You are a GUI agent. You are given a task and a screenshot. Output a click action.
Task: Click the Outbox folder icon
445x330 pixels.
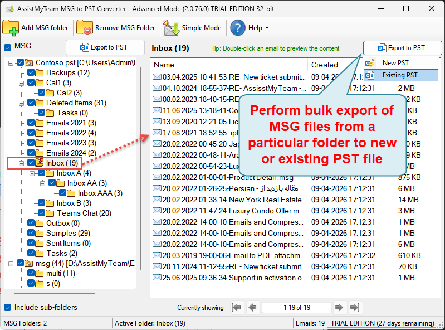point(39,223)
